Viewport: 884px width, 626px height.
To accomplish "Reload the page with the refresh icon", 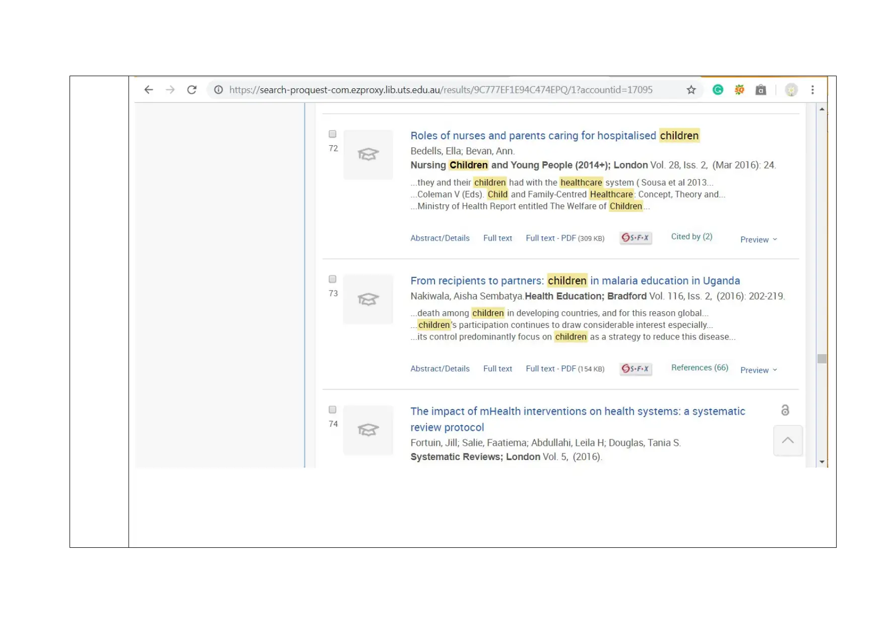I will pyautogui.click(x=192, y=90).
